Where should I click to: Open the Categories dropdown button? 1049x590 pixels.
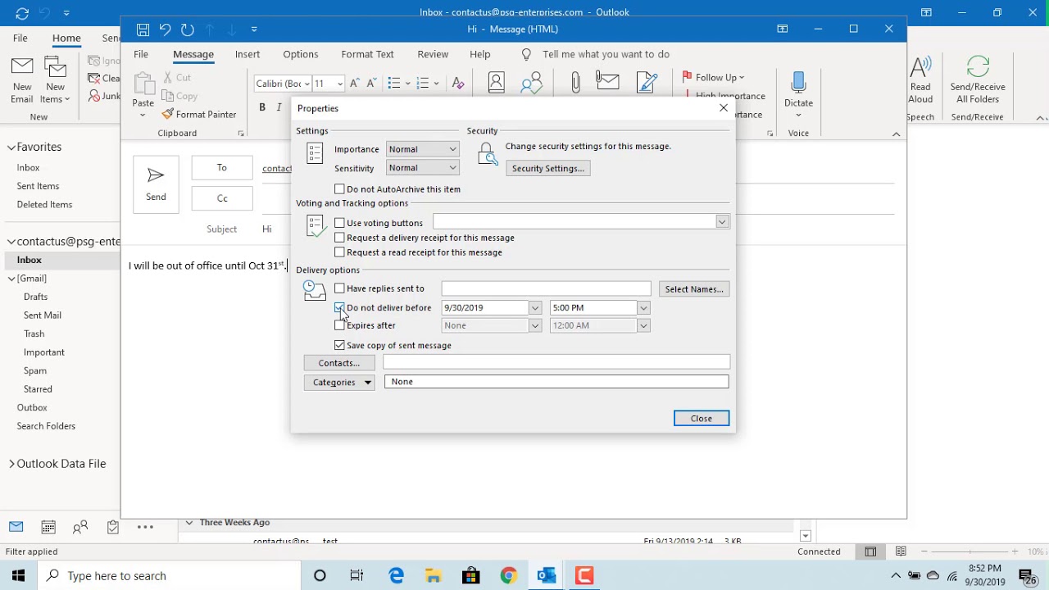(x=340, y=382)
